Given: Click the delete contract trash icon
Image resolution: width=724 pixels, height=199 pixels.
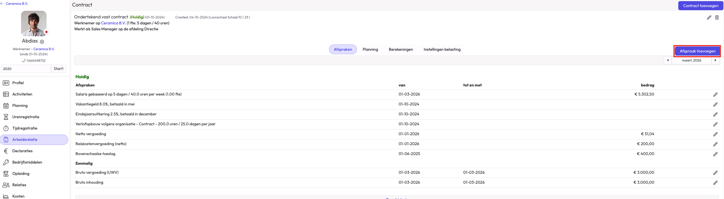Looking at the screenshot, I should point(717,18).
